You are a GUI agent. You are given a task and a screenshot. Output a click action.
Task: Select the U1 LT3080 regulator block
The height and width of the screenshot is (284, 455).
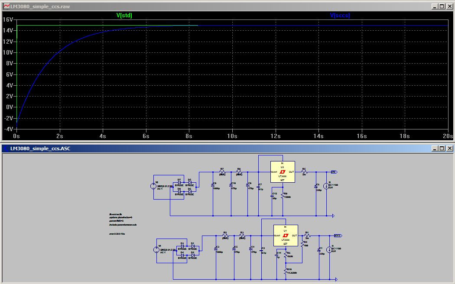coord(286,236)
